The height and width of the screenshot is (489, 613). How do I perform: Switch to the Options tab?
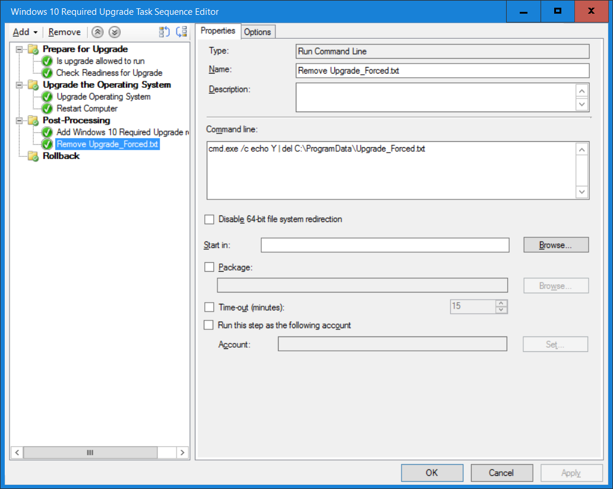click(258, 32)
